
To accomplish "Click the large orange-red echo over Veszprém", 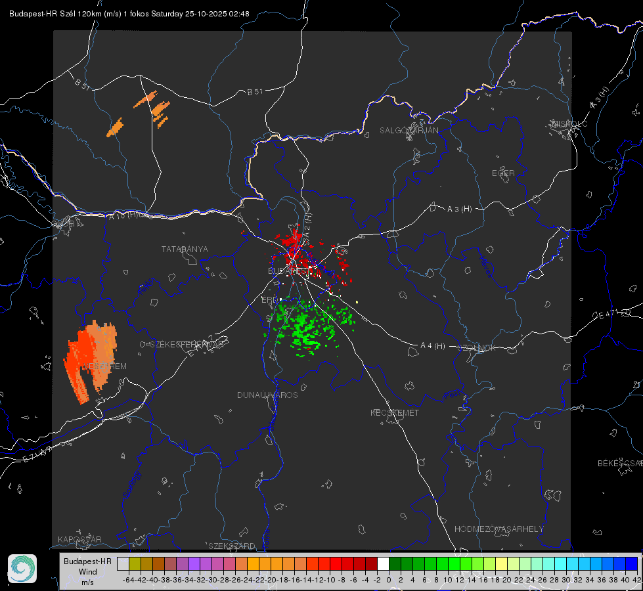I will tap(90, 361).
